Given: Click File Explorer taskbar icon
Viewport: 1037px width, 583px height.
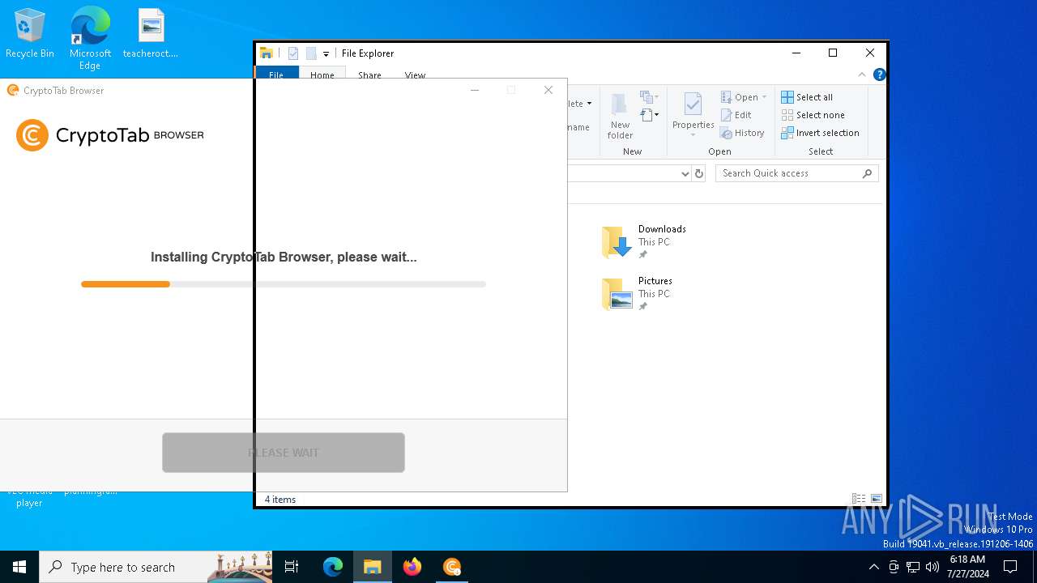Looking at the screenshot, I should (373, 567).
